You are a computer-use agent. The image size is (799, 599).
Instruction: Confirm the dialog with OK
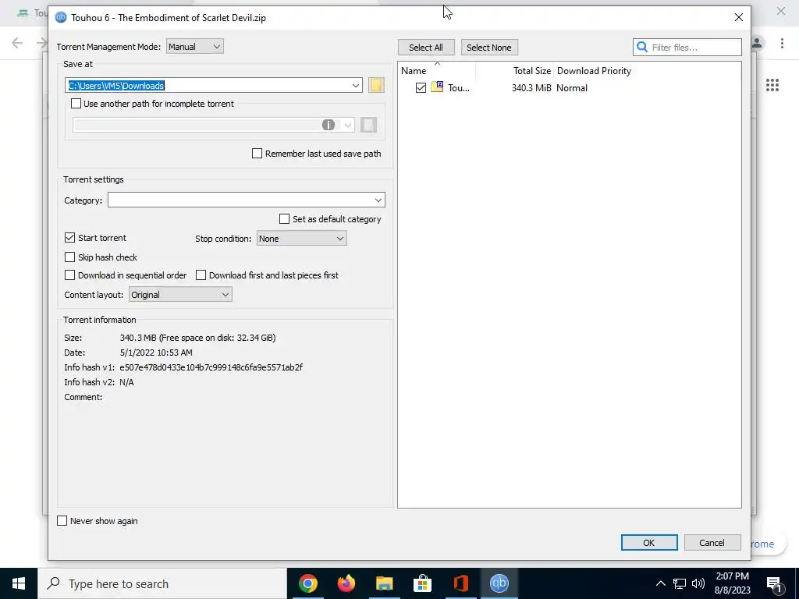point(649,543)
